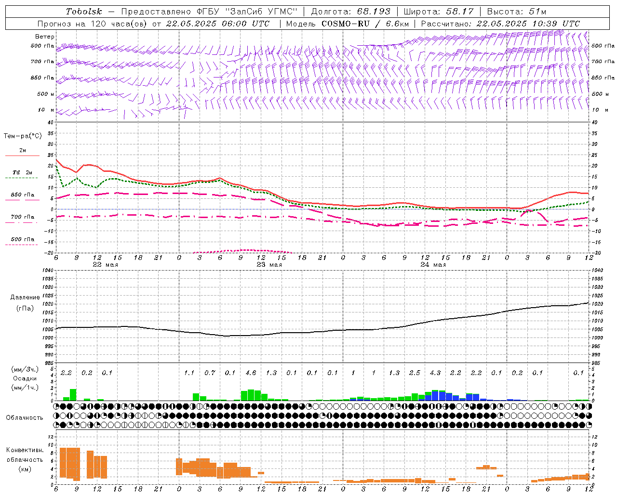This screenshot has width=617, height=493.
Task: Click the red 2м temperature legend line
Action: [x=22, y=156]
